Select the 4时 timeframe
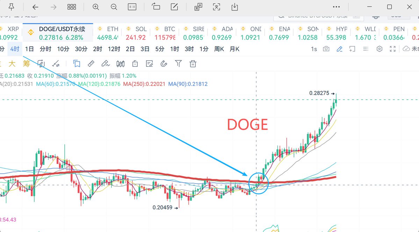The height and width of the screenshot is (232, 419). tap(15, 49)
